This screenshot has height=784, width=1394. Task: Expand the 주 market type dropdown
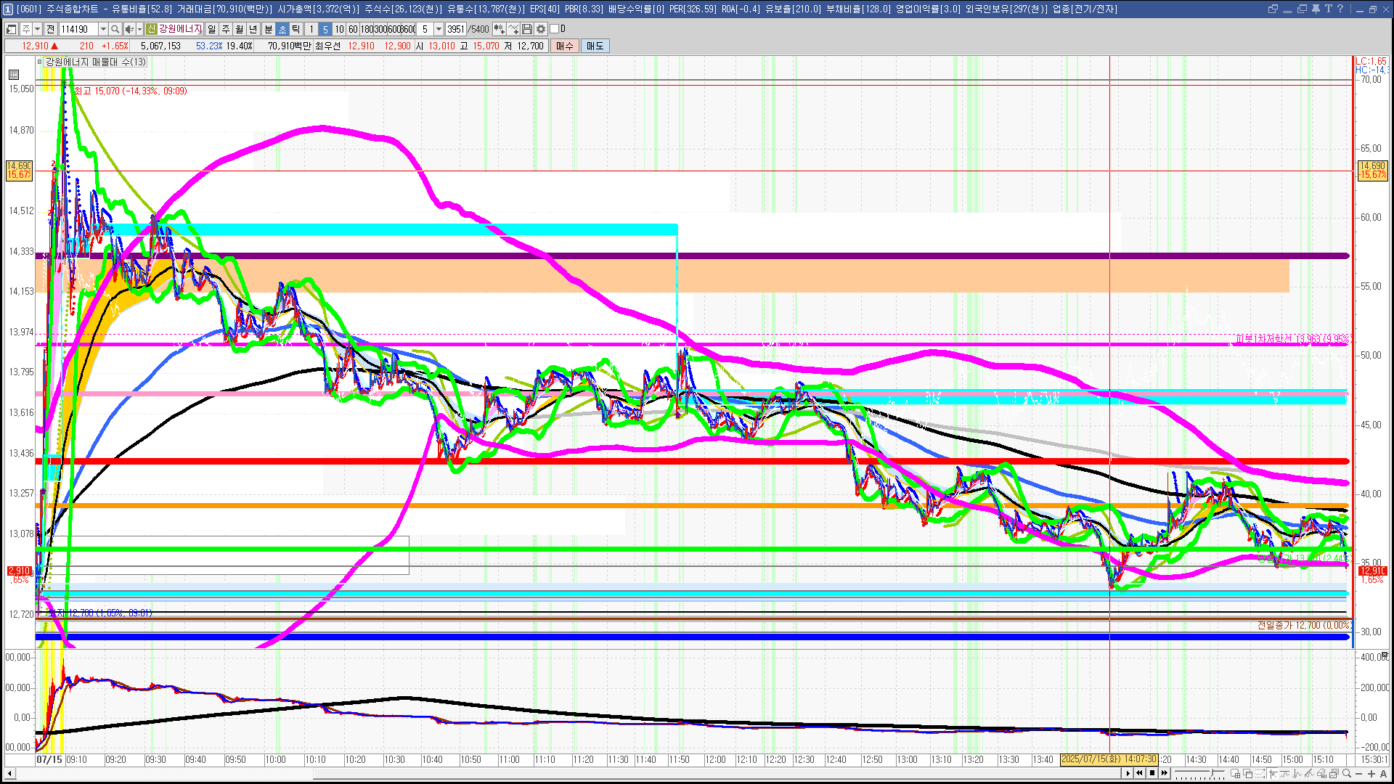pos(37,29)
